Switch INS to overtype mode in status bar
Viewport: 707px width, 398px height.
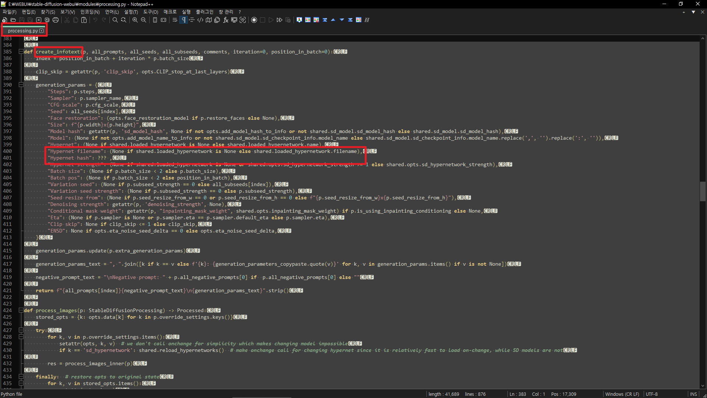[x=693, y=394]
